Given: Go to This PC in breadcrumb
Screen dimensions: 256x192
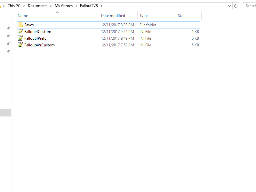Looking at the screenshot, I should [x=14, y=6].
